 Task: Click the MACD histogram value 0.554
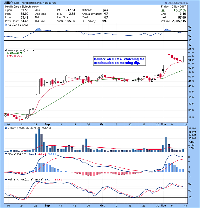[52, 154]
